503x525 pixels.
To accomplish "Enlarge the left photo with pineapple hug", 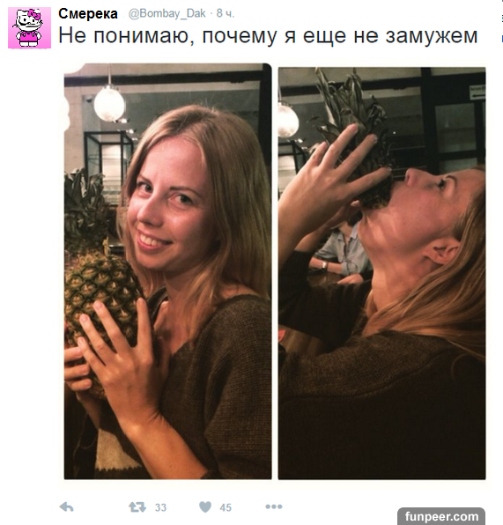I will (x=167, y=271).
